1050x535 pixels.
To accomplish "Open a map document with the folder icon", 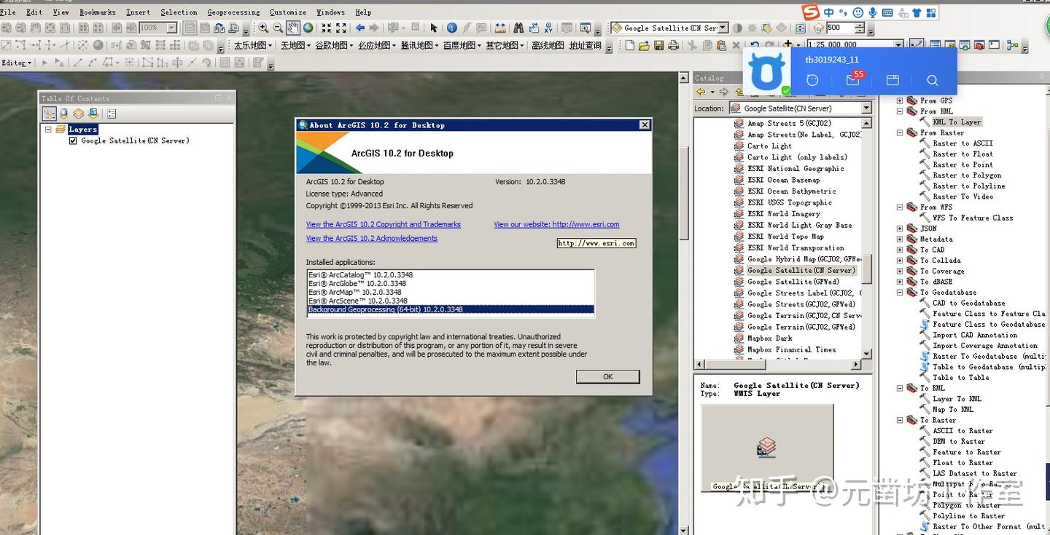I will pos(645,45).
